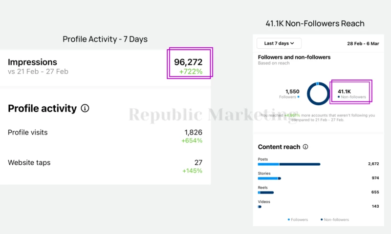Click the 2,672 Posts reach count

click(x=373, y=164)
